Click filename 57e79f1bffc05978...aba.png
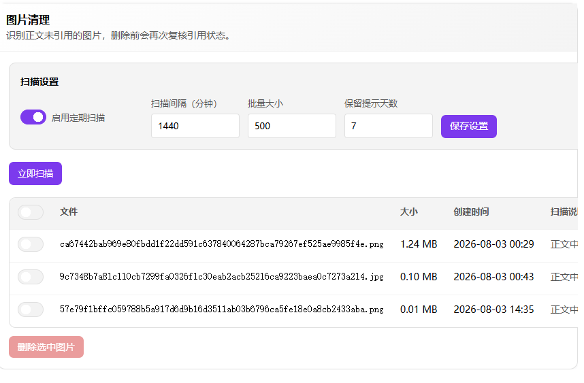Screen dimensions: 584x383 point(222,310)
